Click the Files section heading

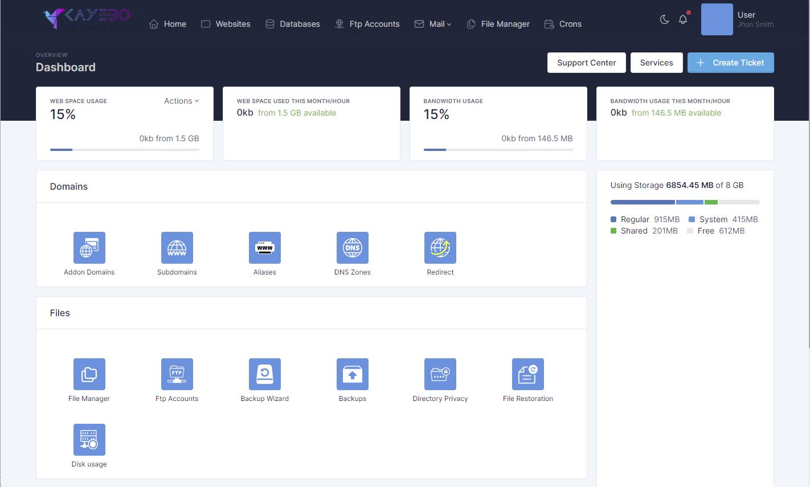coord(60,313)
